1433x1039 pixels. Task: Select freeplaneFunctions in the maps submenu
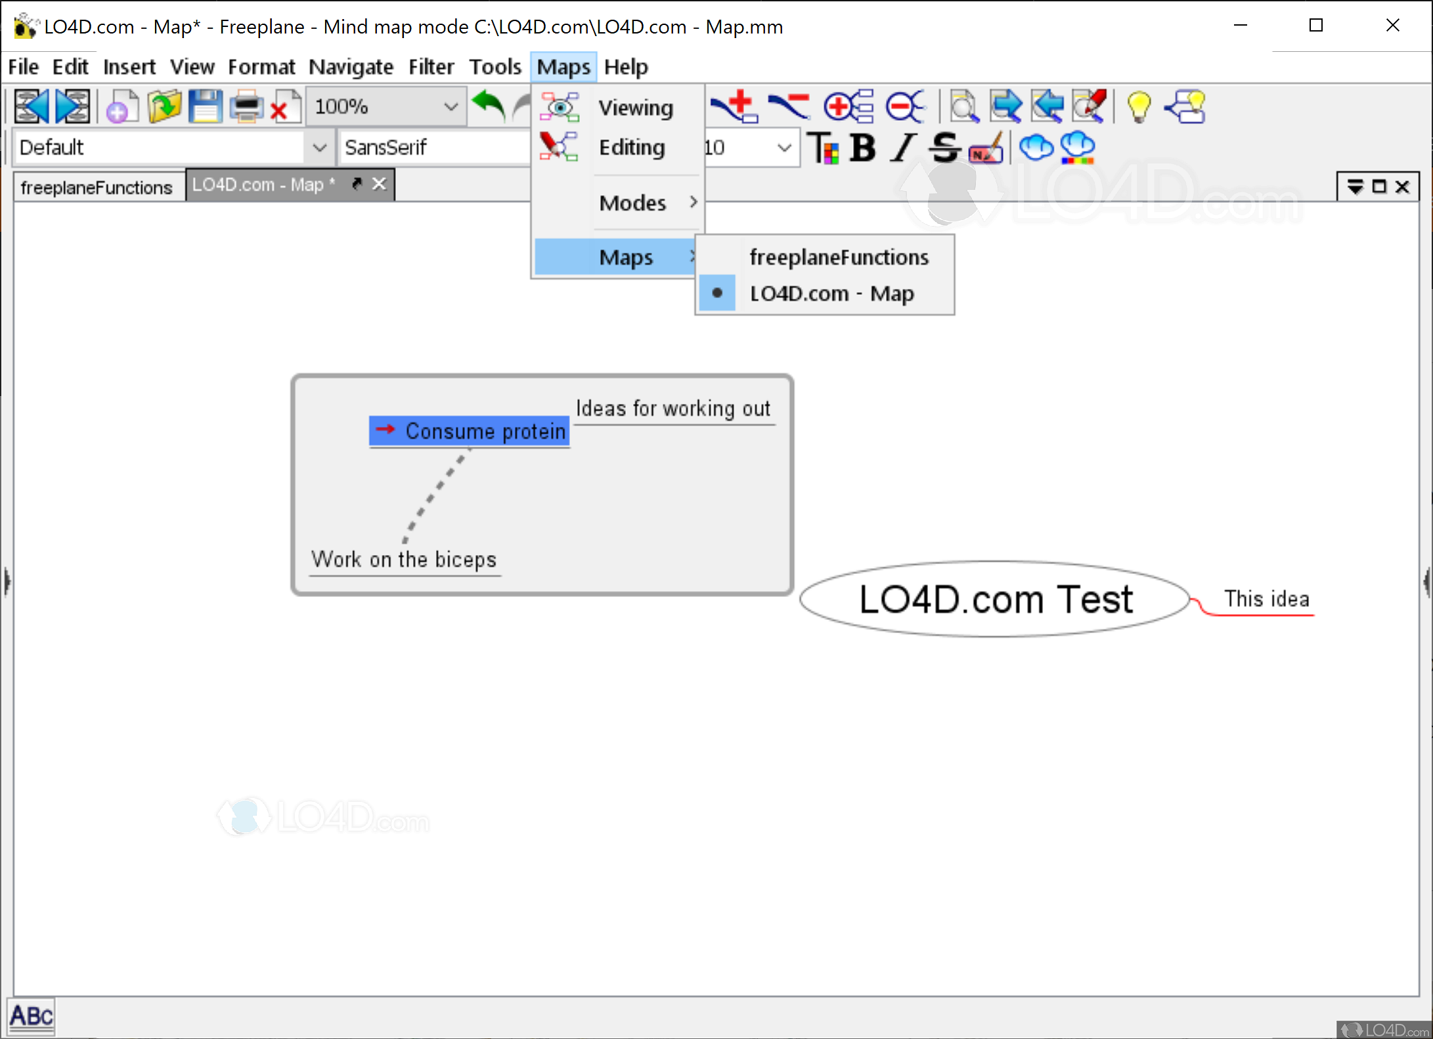(x=825, y=257)
